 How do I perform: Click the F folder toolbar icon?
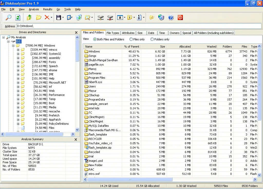130,17
